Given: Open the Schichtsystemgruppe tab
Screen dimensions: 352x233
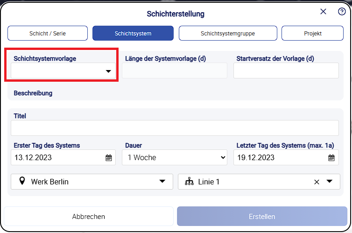Looking at the screenshot, I should click(x=228, y=33).
